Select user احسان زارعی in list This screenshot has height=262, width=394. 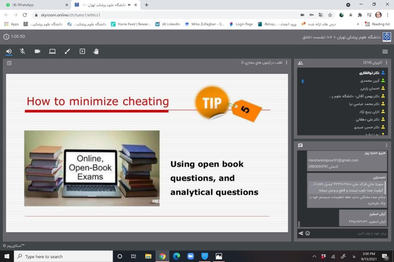(370, 88)
